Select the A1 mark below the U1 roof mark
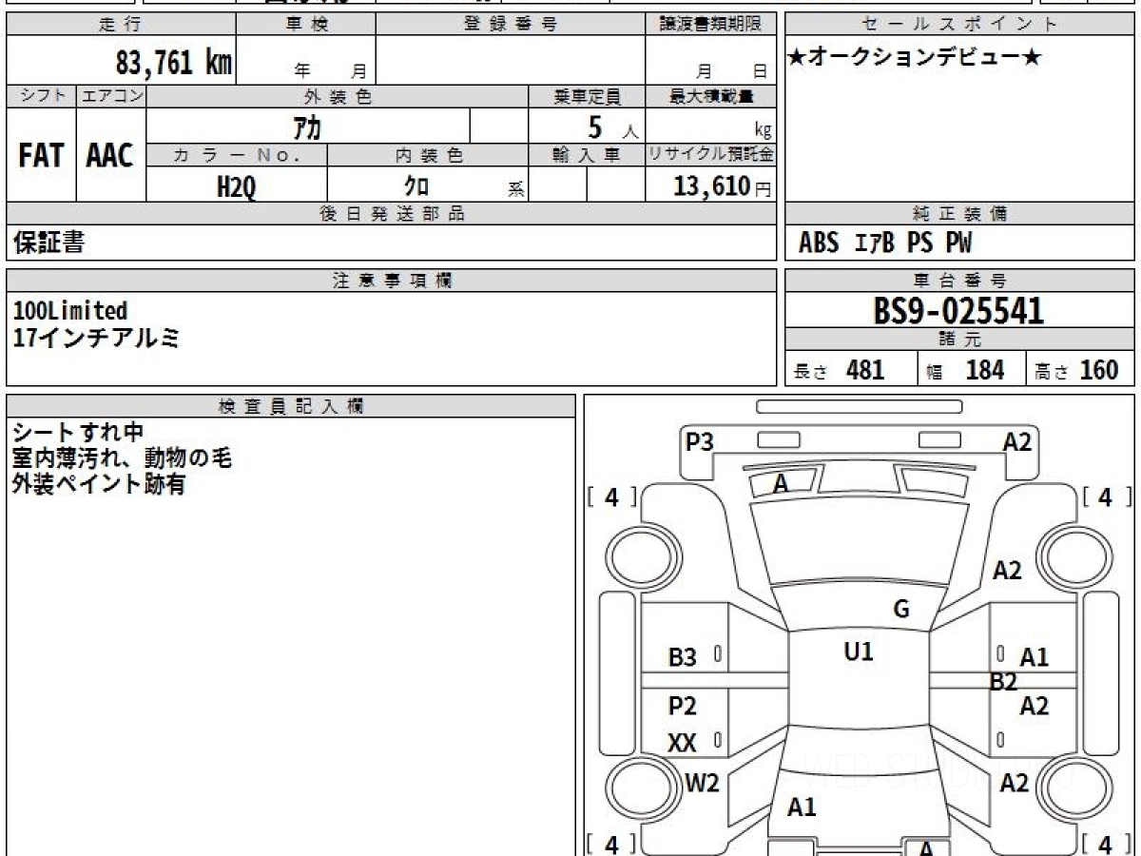 tap(802, 807)
